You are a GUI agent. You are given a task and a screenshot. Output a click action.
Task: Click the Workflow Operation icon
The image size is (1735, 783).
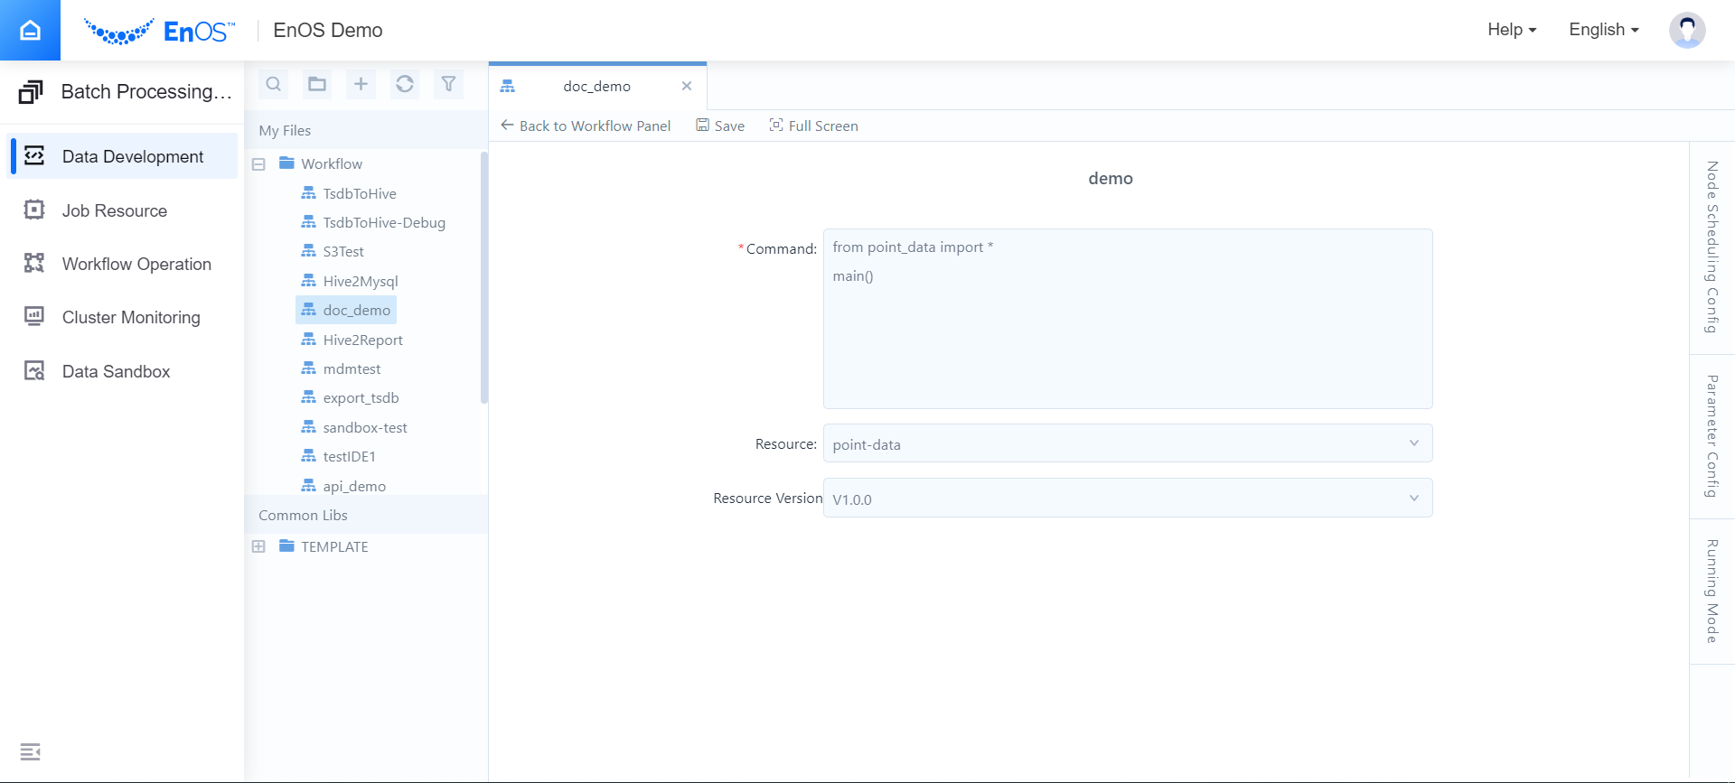(34, 264)
